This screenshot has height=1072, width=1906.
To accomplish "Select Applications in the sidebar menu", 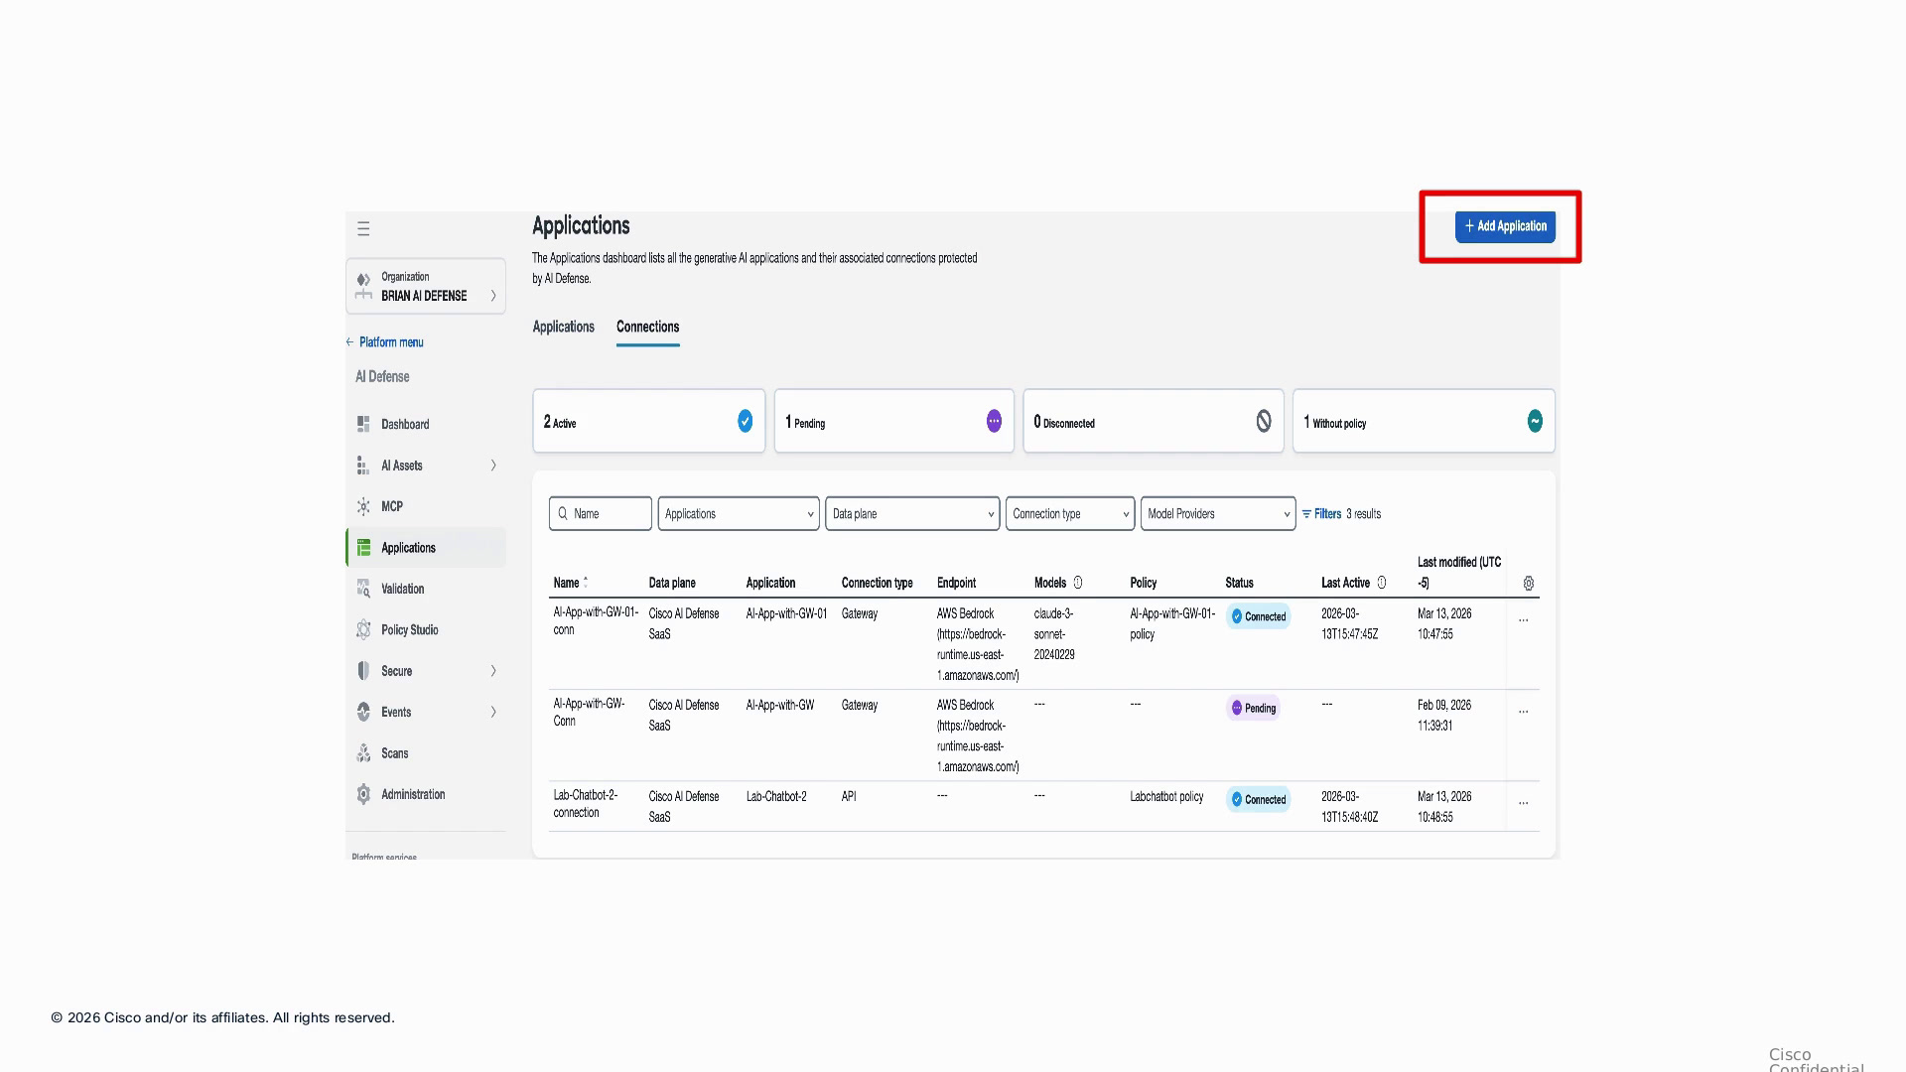I will click(426, 548).
